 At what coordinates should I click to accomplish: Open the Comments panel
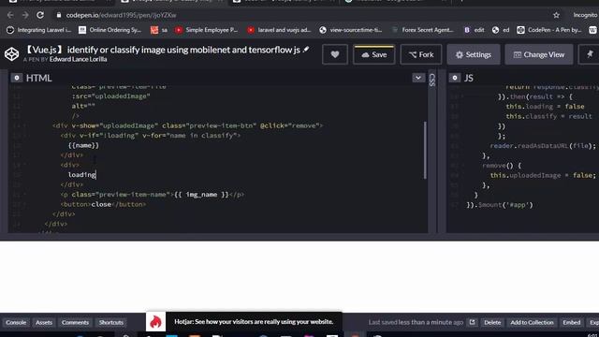point(75,322)
